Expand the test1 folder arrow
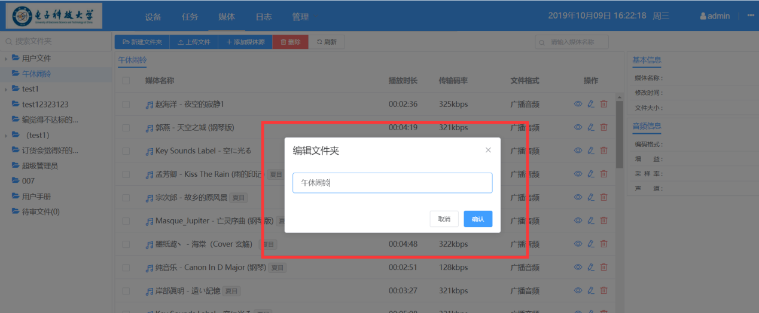This screenshot has width=759, height=313. [x=6, y=89]
